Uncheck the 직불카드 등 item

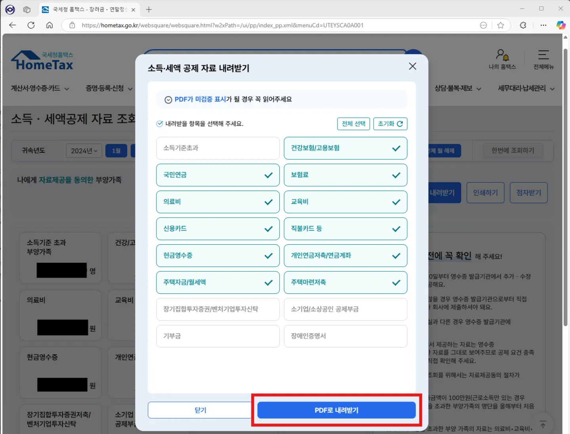[345, 229]
